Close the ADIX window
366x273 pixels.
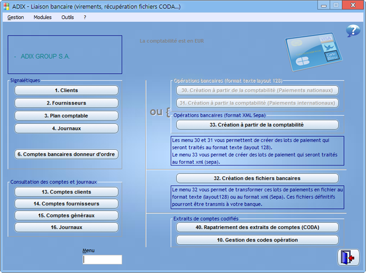(353, 5)
